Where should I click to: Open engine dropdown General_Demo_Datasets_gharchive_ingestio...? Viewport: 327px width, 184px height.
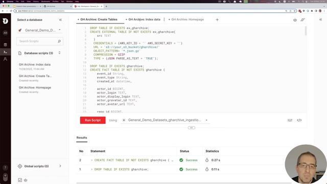point(166,120)
